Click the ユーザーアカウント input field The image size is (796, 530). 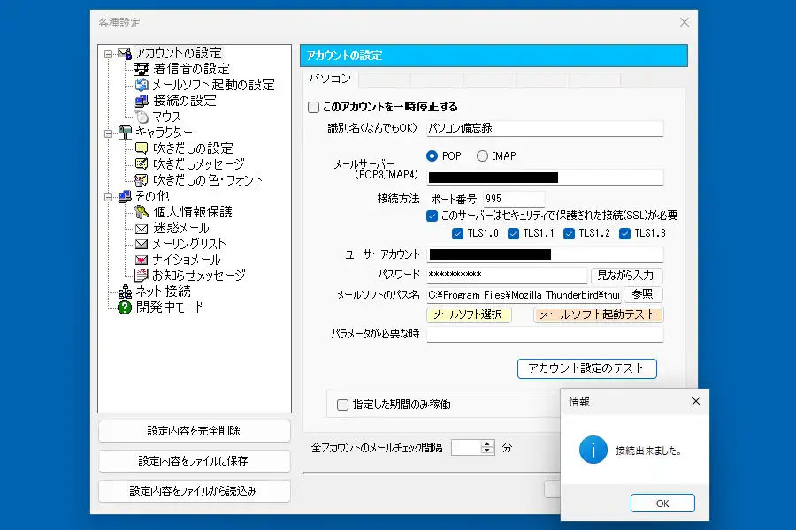[545, 254]
